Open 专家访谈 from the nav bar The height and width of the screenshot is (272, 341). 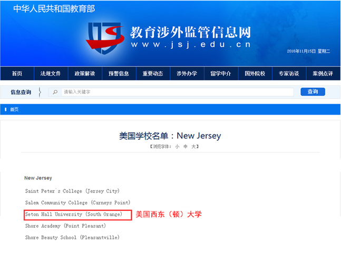coord(289,74)
